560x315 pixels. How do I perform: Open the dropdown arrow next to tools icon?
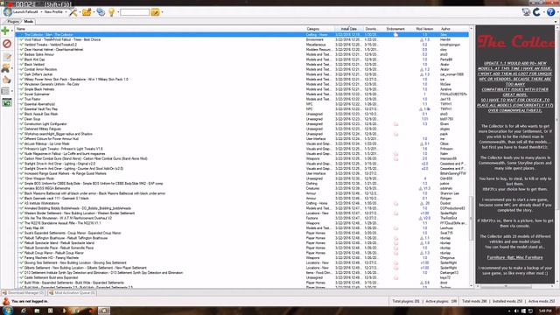[x=79, y=12]
